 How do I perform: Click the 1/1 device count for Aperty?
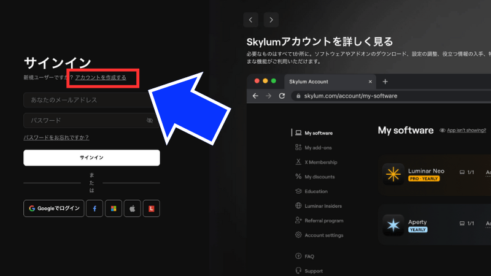coord(467,223)
